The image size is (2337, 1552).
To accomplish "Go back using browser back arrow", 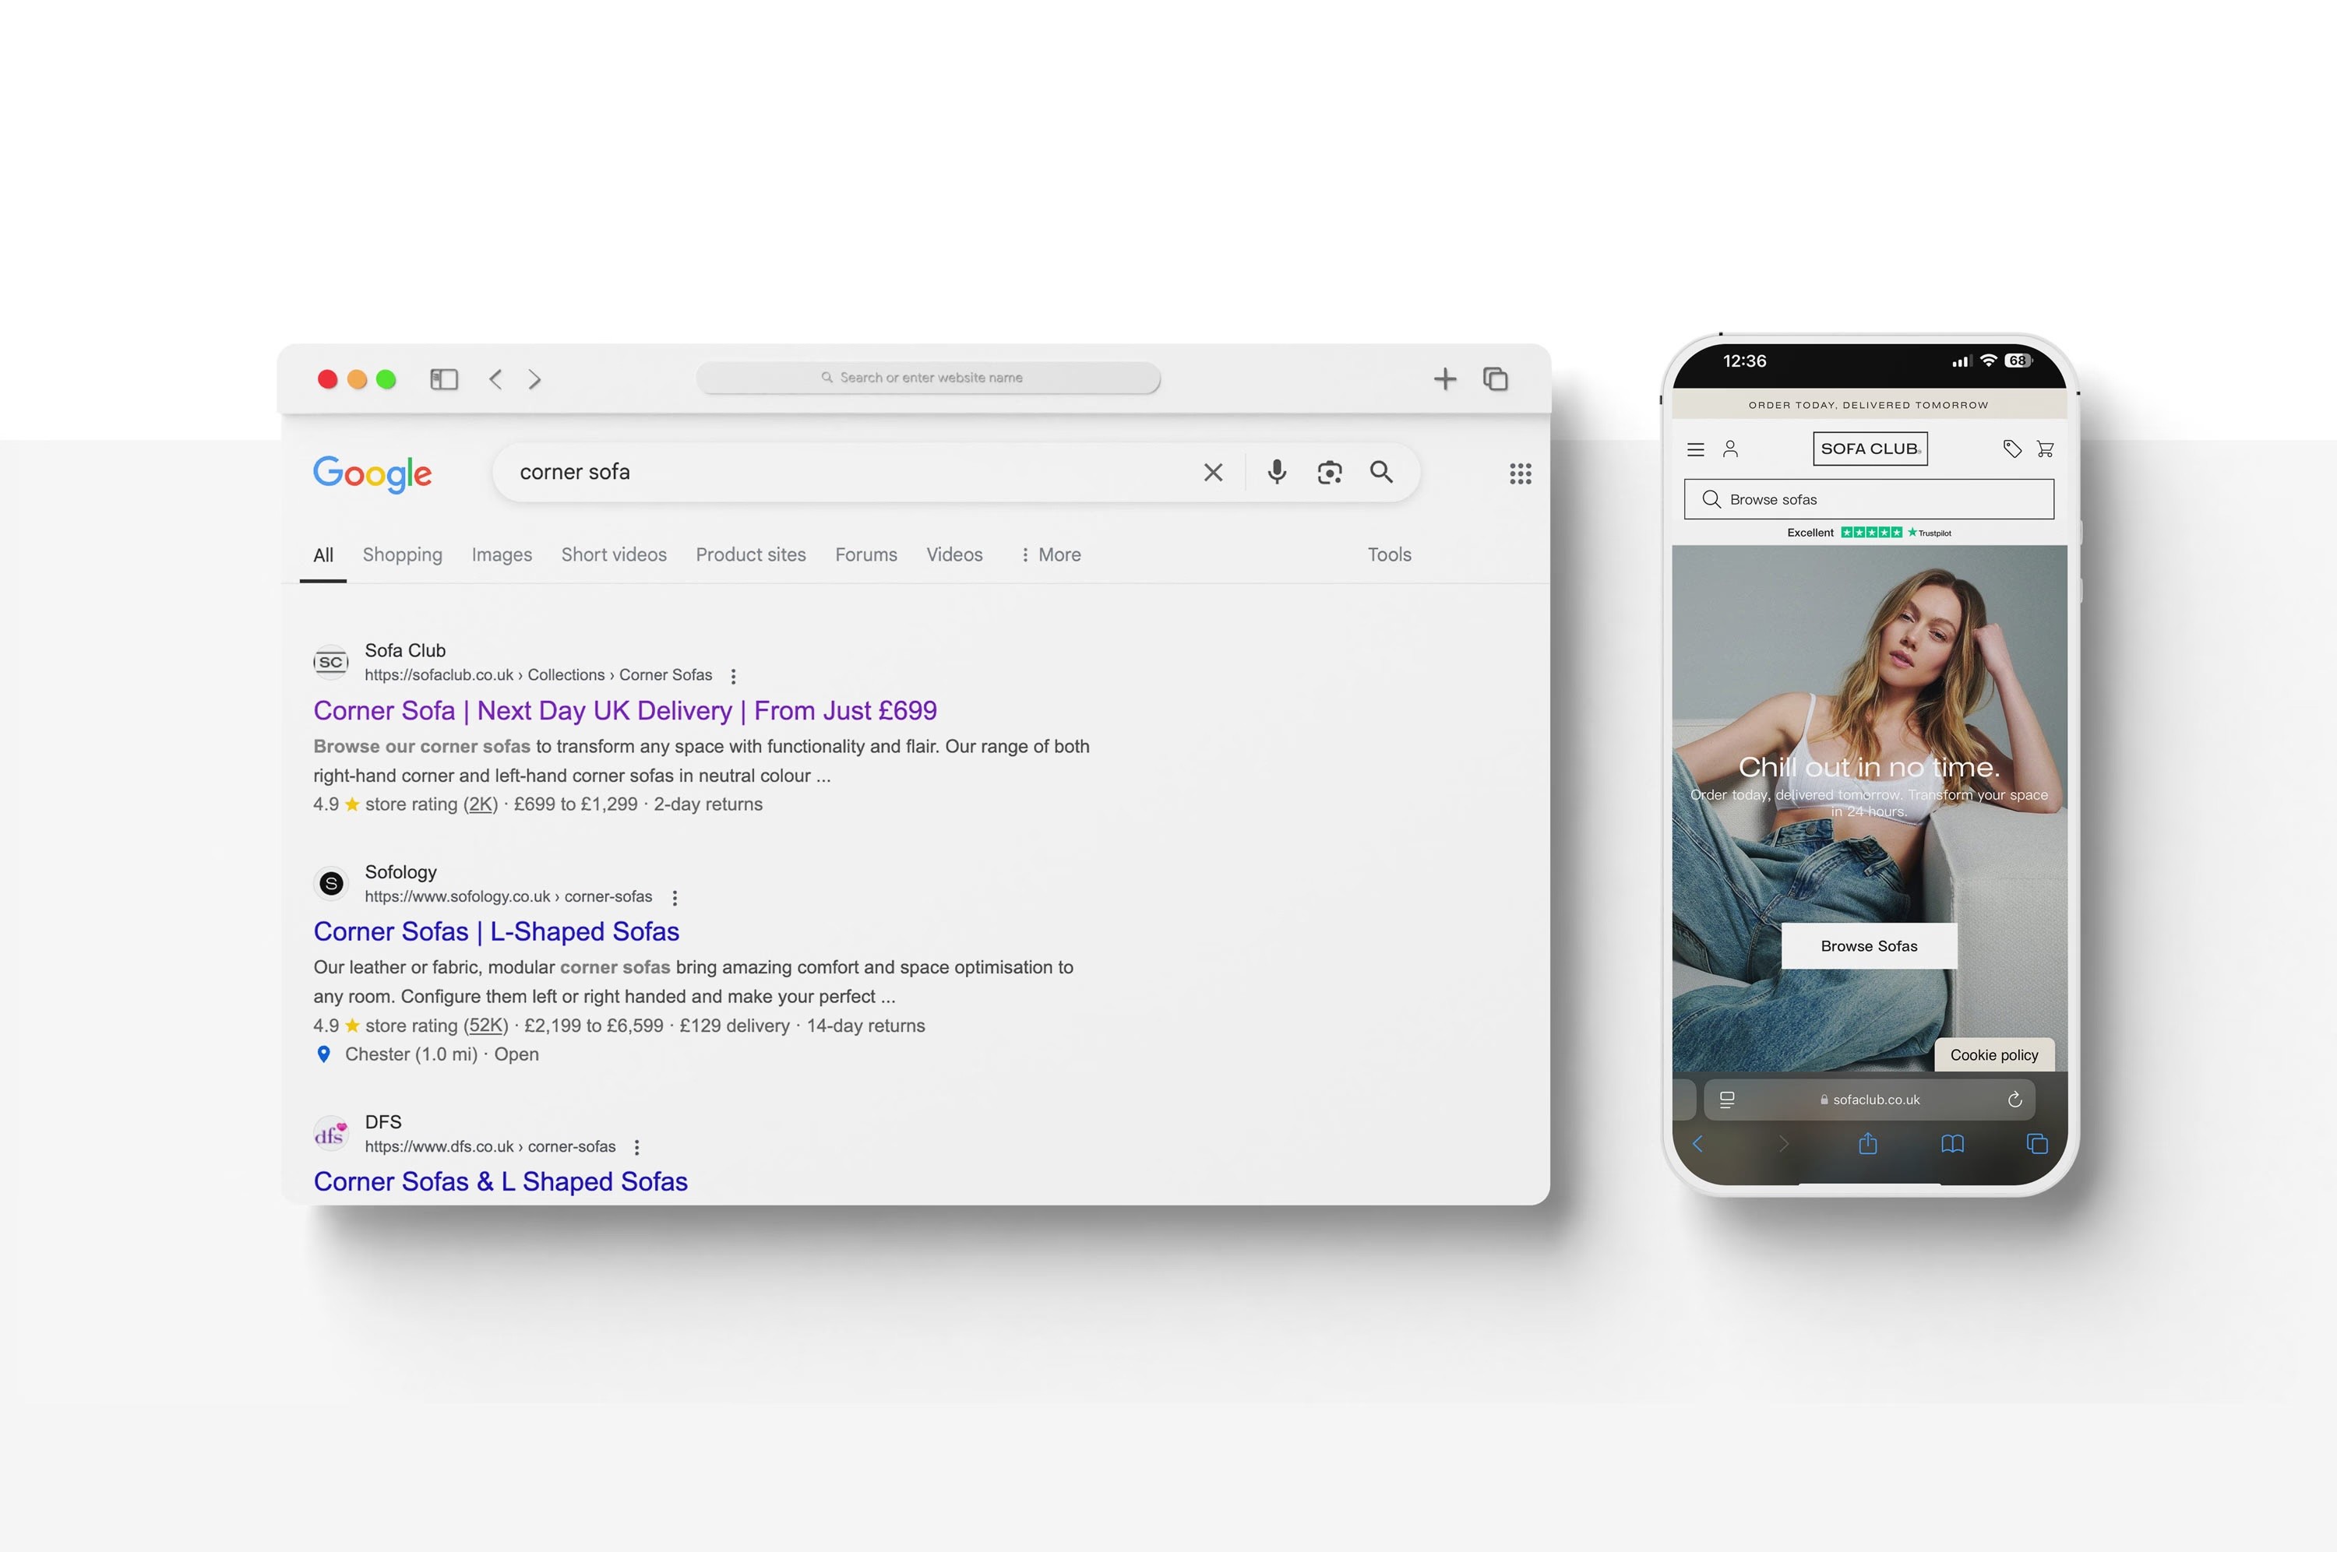I will click(x=496, y=379).
